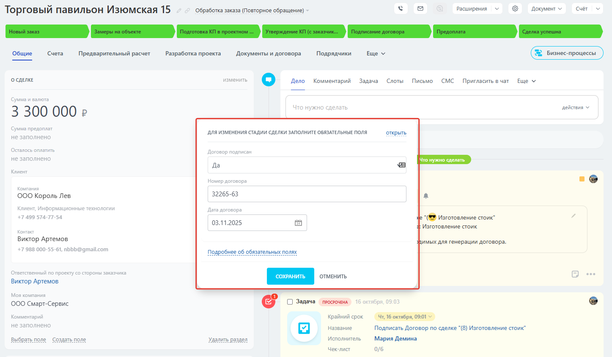Go to Предварительный расчет tab
The image size is (612, 357).
114,54
